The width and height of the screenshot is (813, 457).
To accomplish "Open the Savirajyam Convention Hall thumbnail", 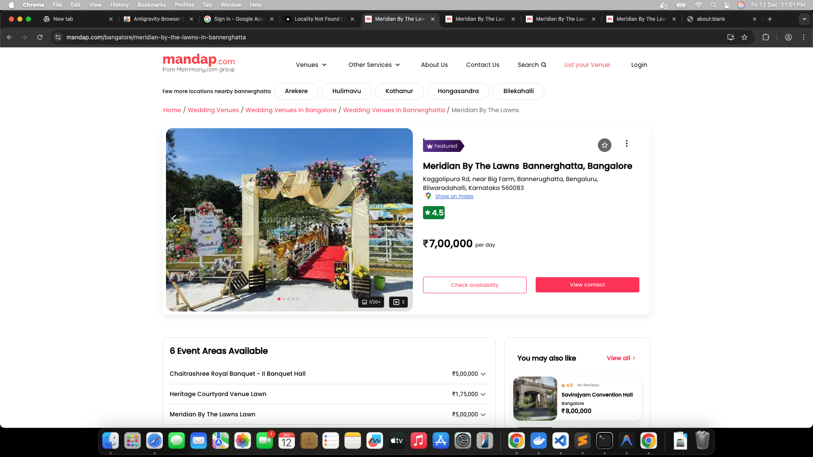I will click(535, 398).
